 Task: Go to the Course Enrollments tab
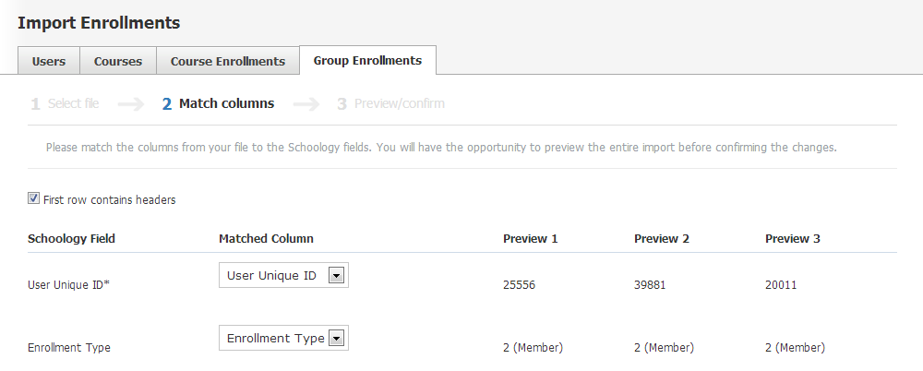click(x=227, y=61)
